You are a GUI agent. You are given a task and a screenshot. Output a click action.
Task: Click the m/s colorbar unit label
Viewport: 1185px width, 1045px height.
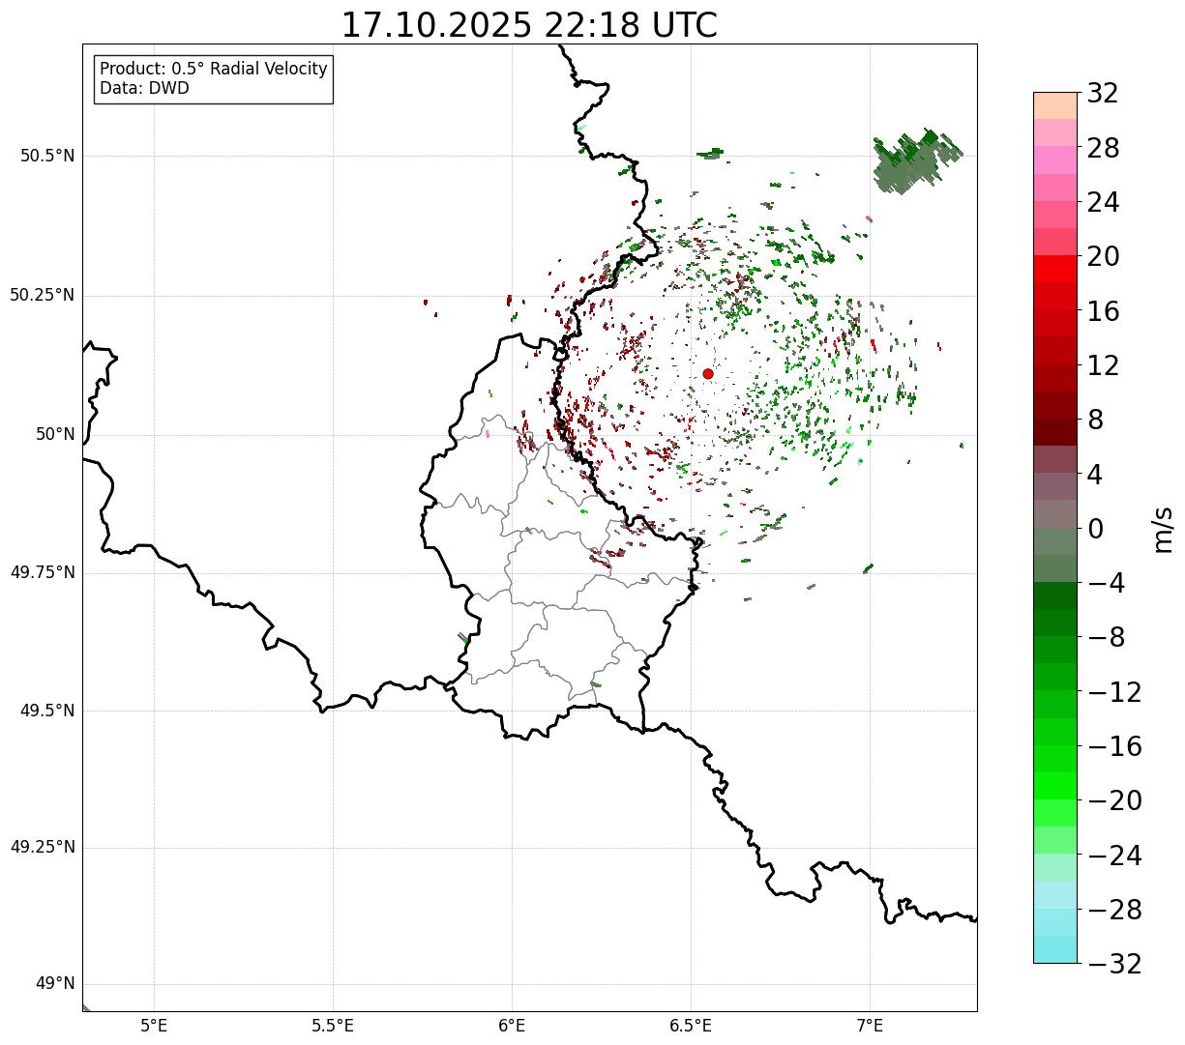[1164, 529]
